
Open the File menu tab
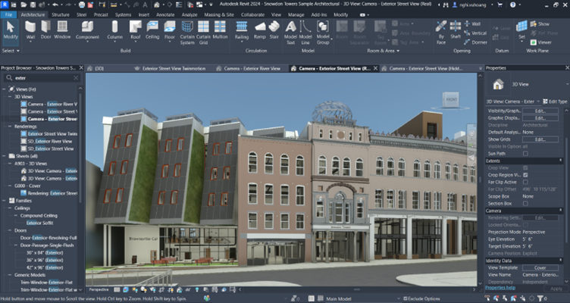(x=9, y=15)
